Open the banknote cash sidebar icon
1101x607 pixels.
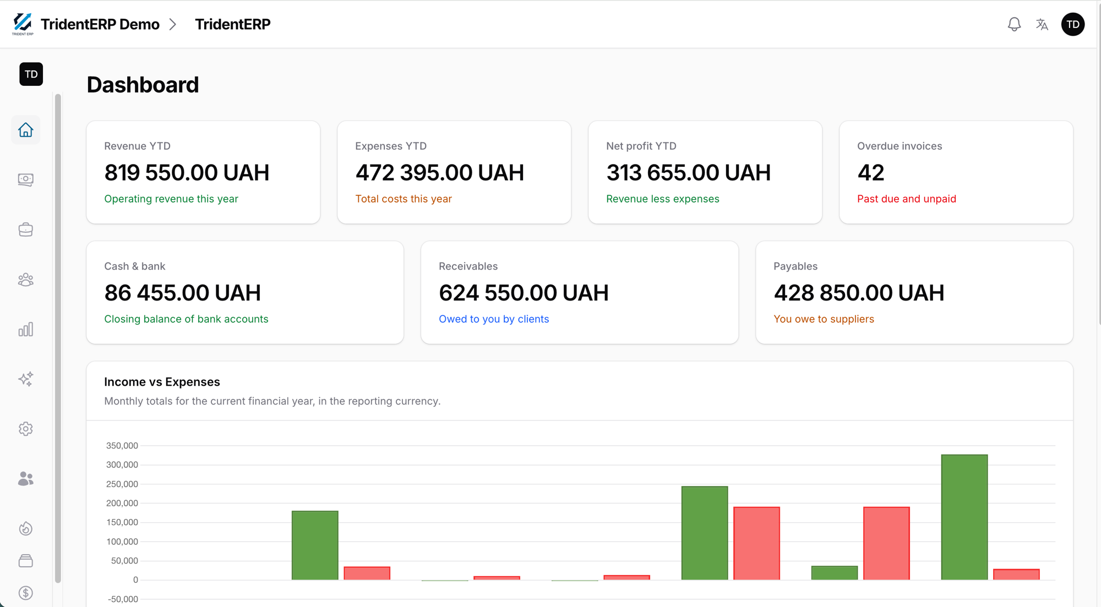[x=25, y=180]
